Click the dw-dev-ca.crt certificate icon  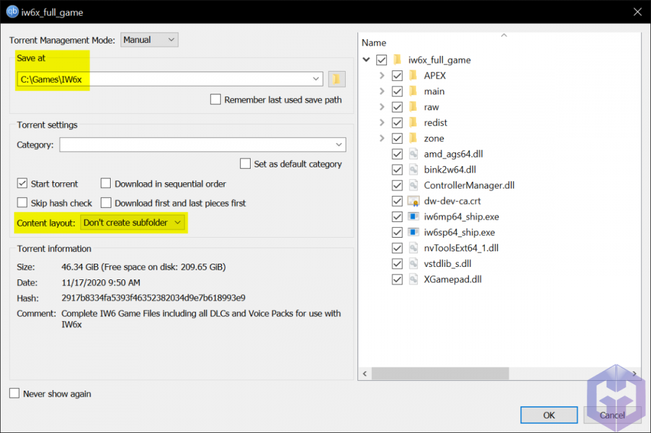click(x=413, y=201)
